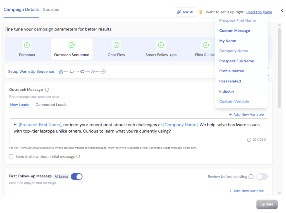Click the Files & Links check icon

pyautogui.click(x=206, y=45)
